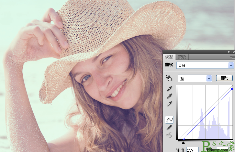Expand the 曲线 preset dropdown showing 自定
235x152 pixels.
click(x=231, y=65)
